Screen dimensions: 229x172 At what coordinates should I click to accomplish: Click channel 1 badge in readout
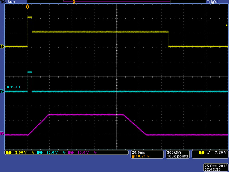9,153
